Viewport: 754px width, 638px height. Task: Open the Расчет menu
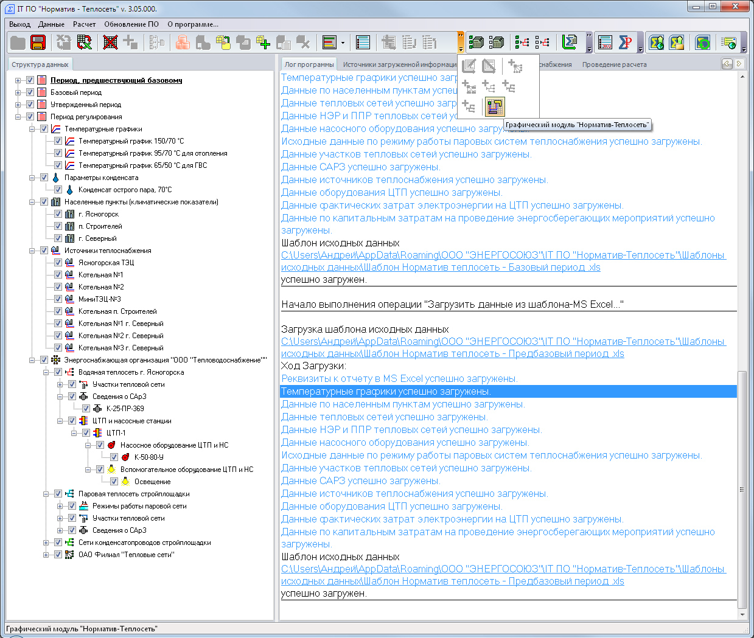[84, 24]
